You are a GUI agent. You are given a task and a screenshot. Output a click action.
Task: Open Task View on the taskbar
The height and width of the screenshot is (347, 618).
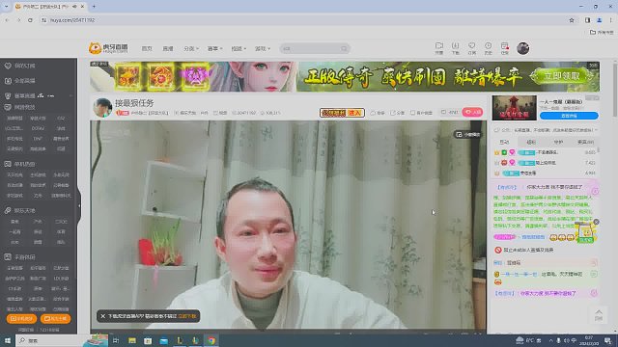click(116, 340)
